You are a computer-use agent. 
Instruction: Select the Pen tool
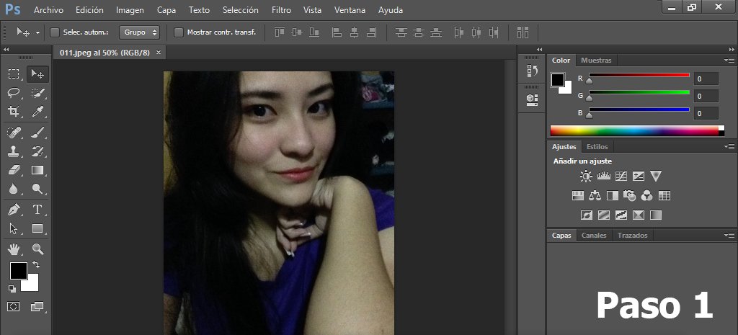(x=14, y=210)
